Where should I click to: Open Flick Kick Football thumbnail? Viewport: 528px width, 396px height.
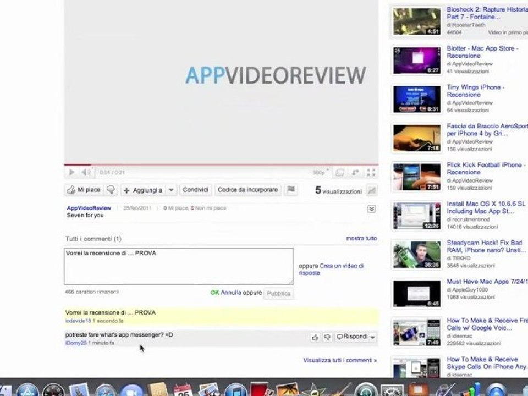tap(417, 177)
